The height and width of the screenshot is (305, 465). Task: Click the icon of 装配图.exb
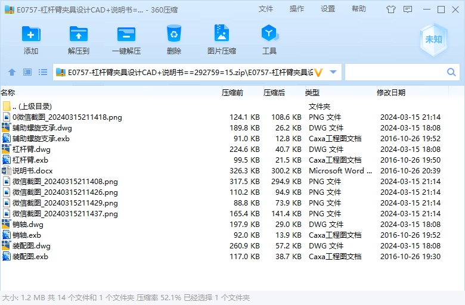click(x=6, y=256)
